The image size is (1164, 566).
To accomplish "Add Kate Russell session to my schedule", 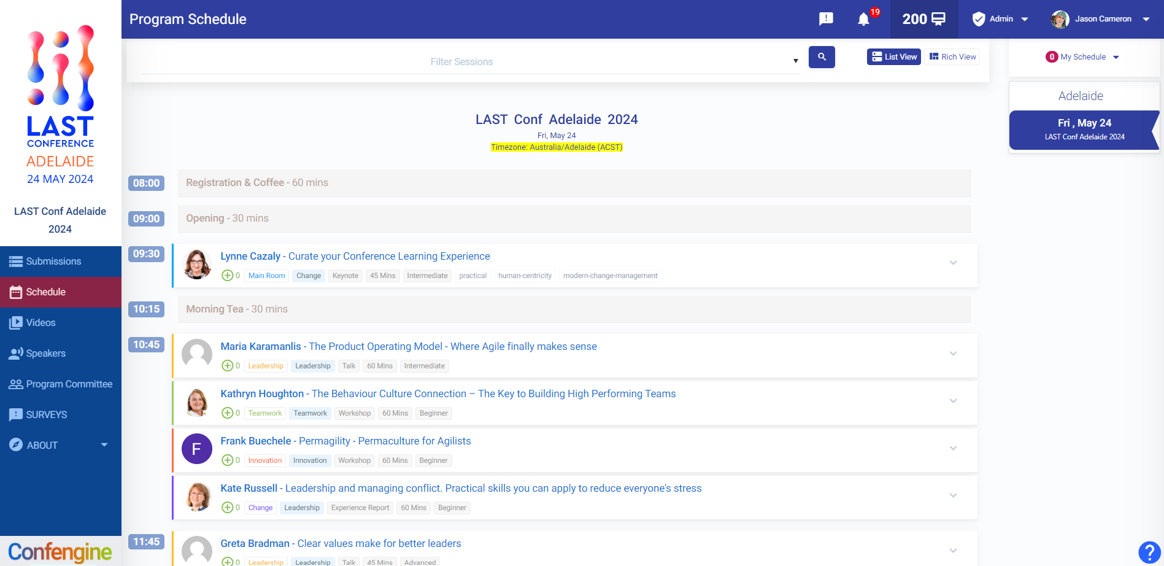I will click(228, 508).
